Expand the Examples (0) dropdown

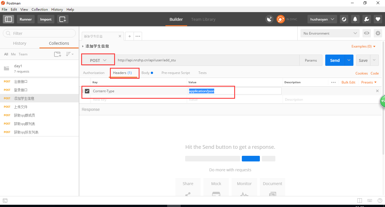click(364, 46)
